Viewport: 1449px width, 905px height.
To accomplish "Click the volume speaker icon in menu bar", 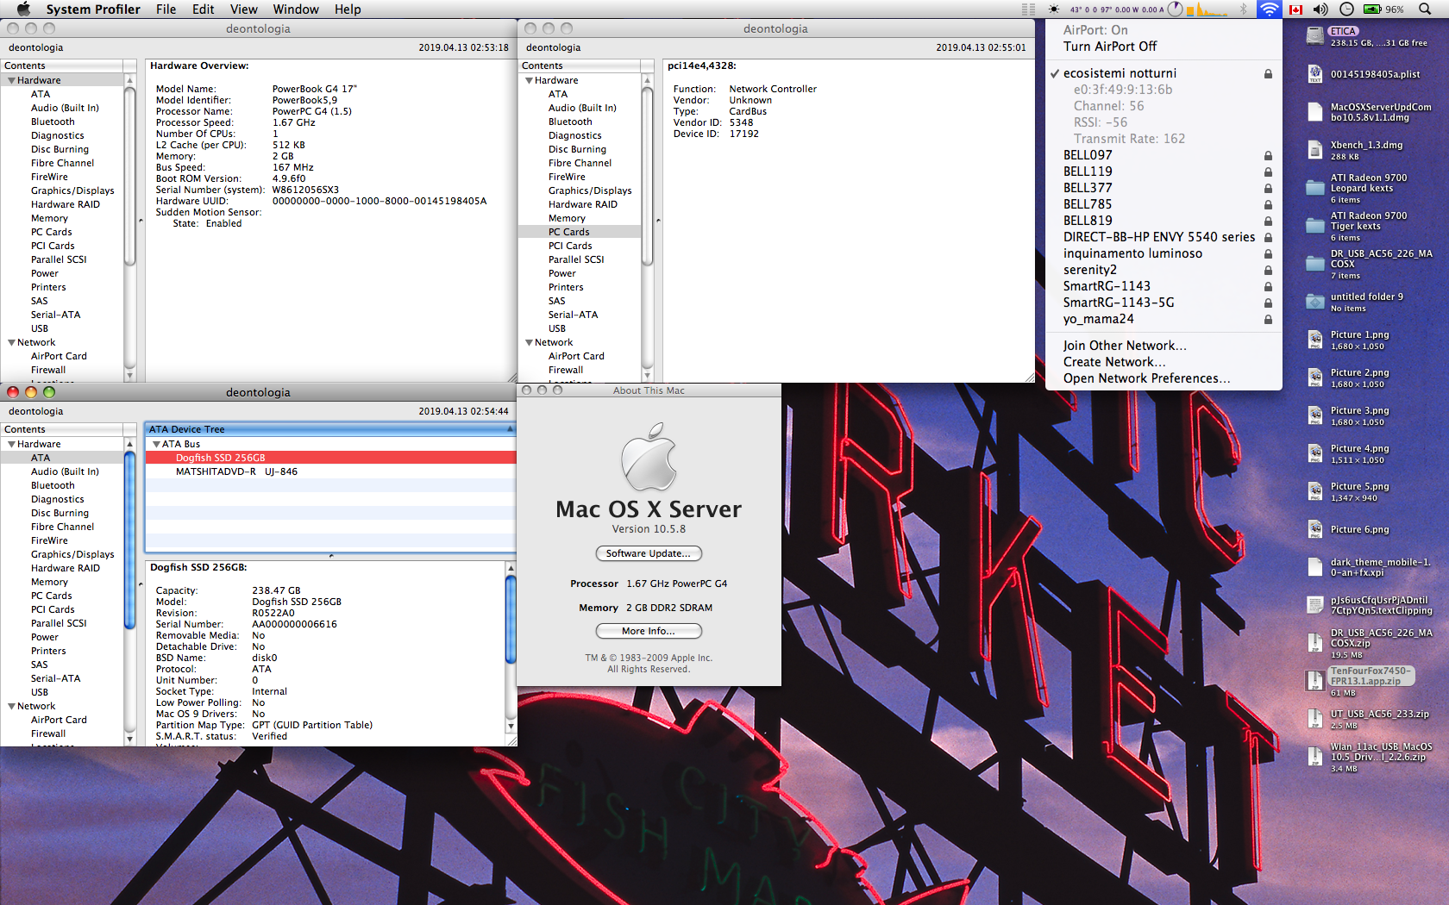I will click(1320, 9).
